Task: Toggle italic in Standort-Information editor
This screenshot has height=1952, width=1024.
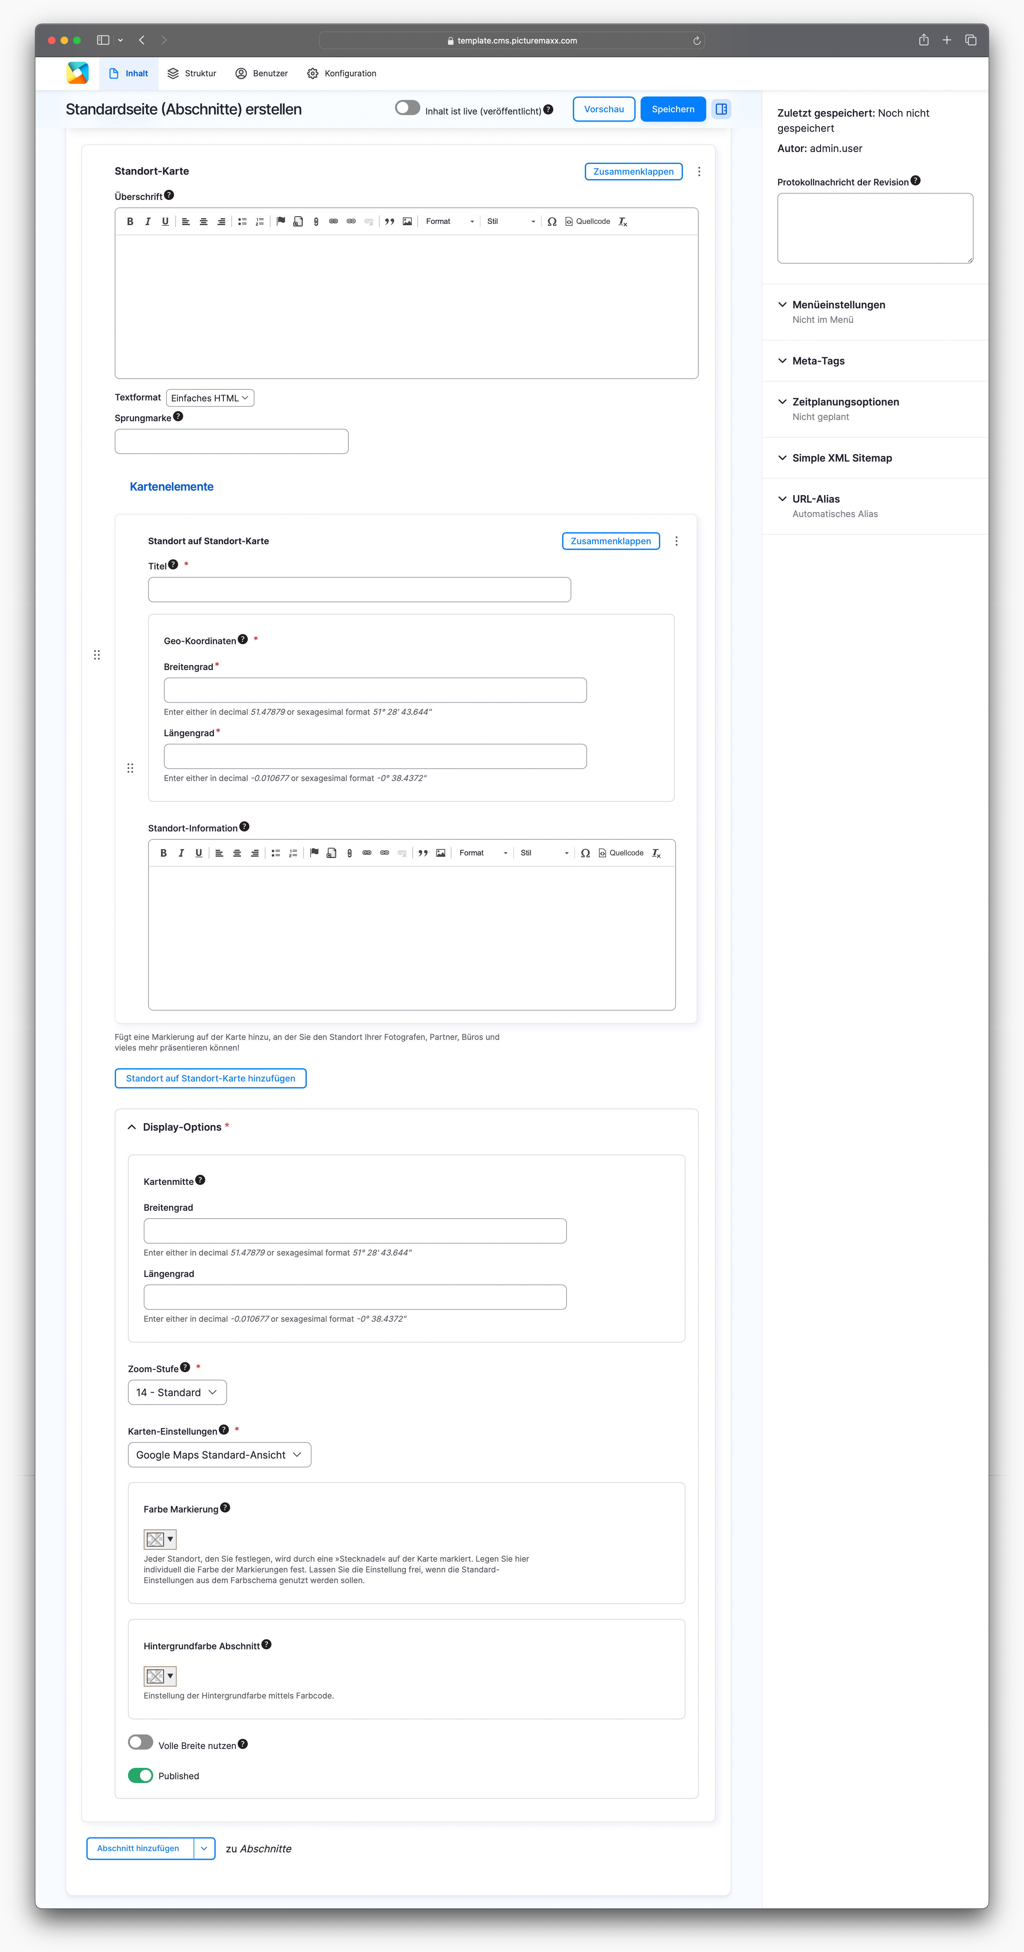Action: (x=181, y=853)
